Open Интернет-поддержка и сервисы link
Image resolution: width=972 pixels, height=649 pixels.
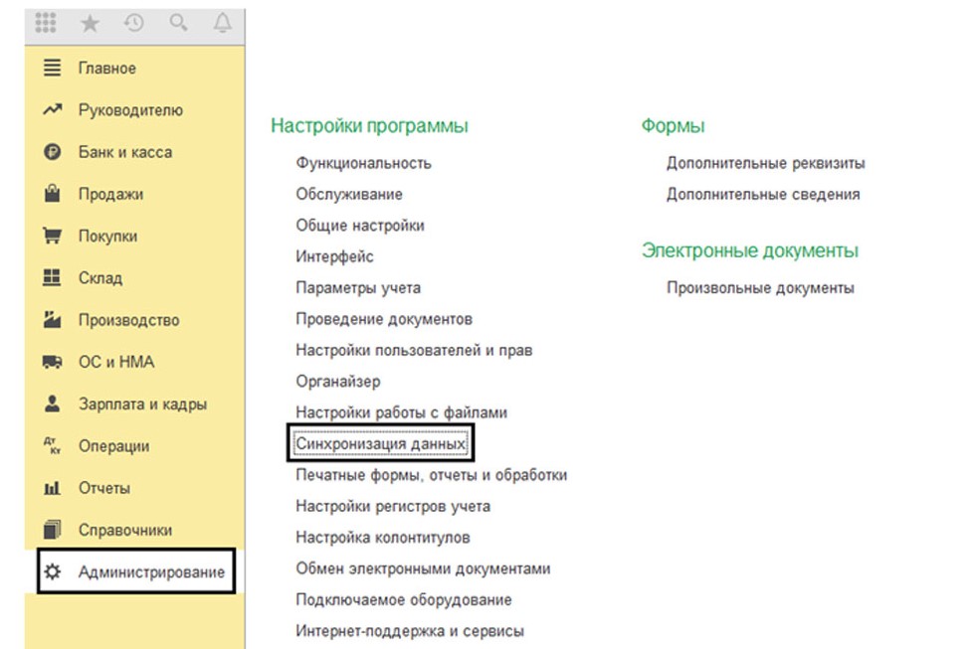point(409,631)
